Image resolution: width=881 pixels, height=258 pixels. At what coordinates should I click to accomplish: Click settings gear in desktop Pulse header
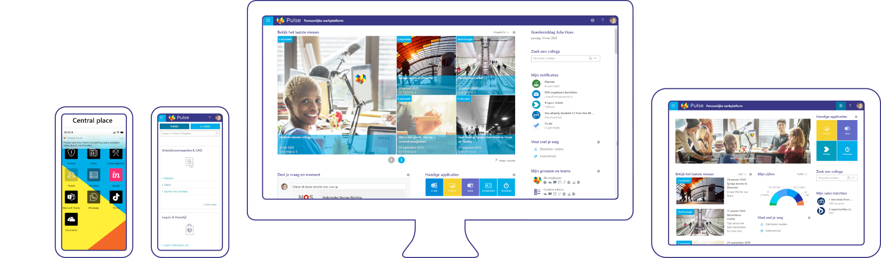click(592, 20)
